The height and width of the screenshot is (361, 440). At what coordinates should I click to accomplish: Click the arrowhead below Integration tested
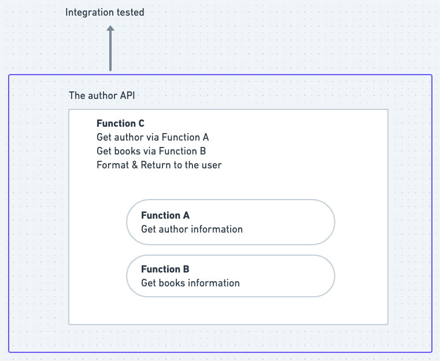tap(110, 28)
